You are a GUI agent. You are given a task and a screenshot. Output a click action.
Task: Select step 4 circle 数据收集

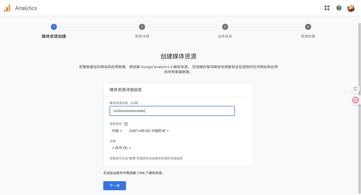(x=308, y=27)
